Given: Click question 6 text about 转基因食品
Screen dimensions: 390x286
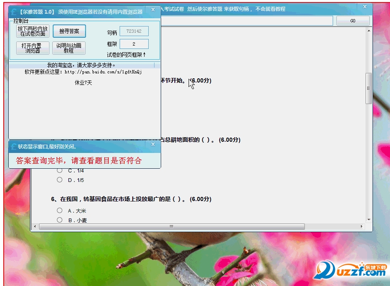Looking at the screenshot, I should pos(131,199).
